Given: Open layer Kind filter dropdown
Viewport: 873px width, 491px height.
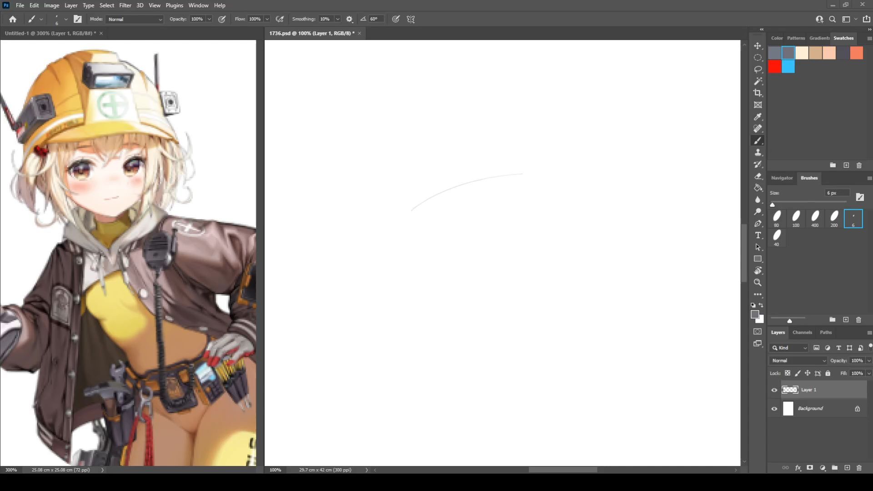Looking at the screenshot, I should 789,348.
